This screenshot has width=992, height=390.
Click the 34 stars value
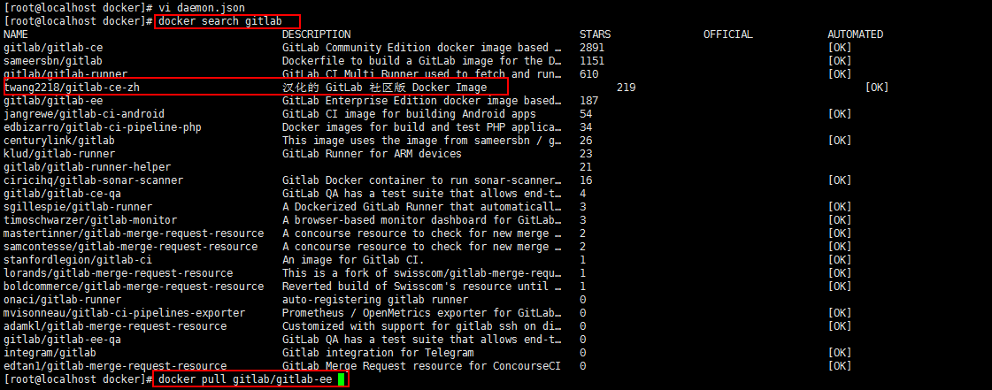click(585, 127)
